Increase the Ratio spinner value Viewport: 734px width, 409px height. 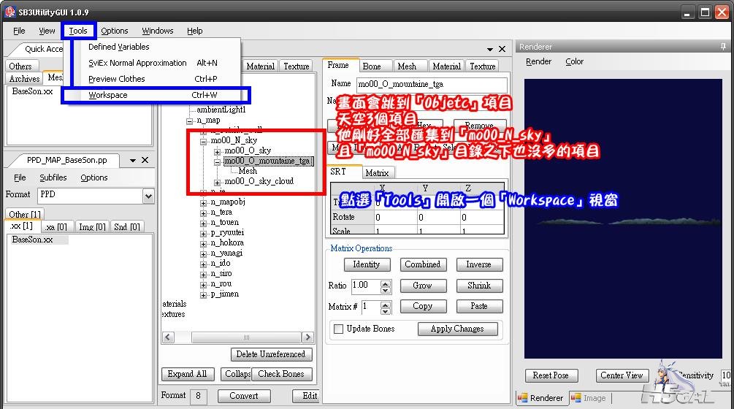pos(386,282)
